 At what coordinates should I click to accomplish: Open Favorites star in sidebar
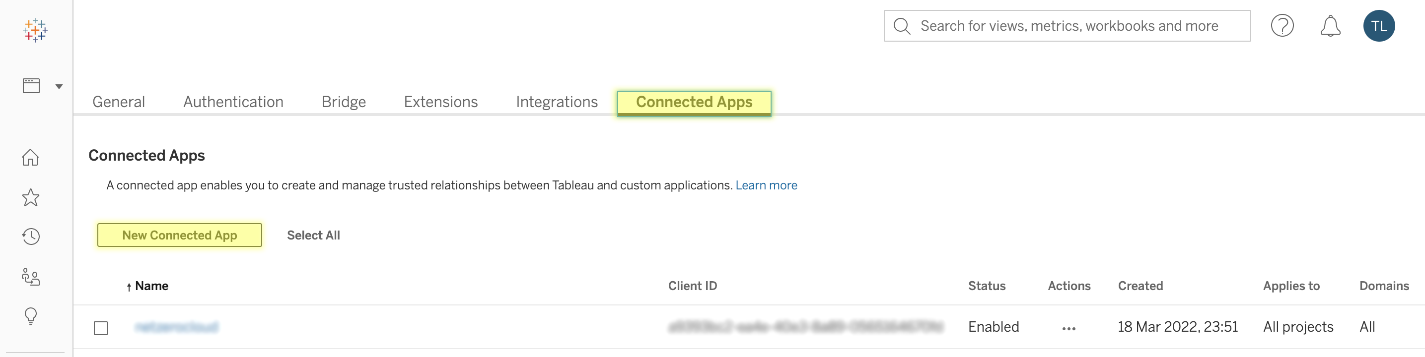click(x=30, y=197)
